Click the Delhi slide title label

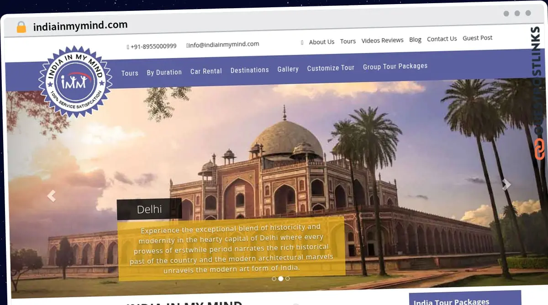149,209
